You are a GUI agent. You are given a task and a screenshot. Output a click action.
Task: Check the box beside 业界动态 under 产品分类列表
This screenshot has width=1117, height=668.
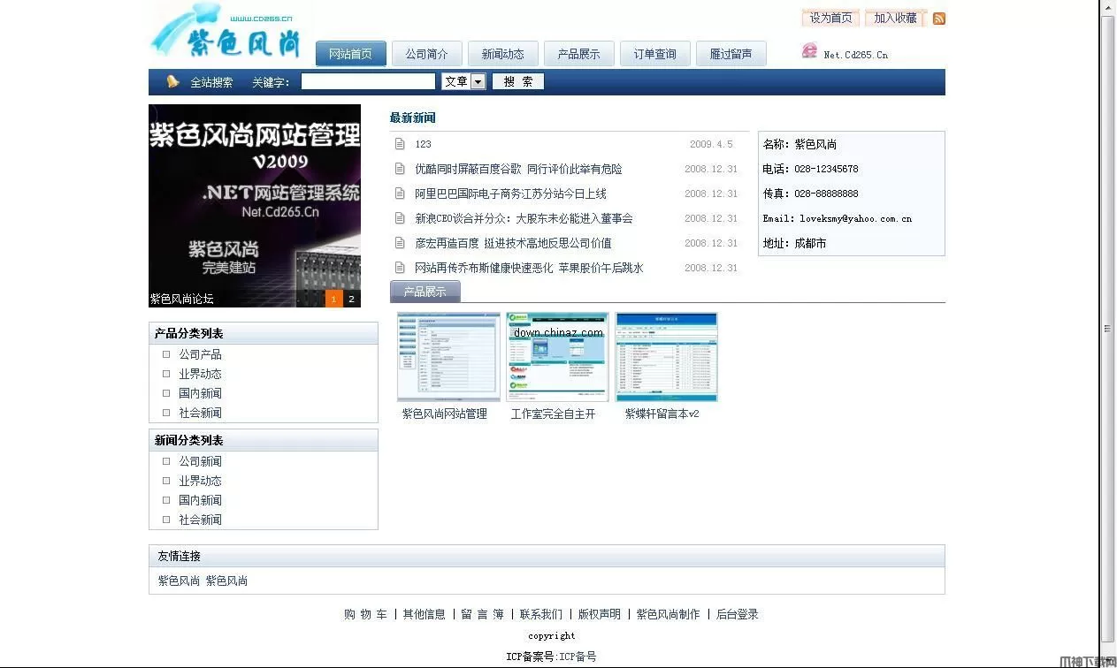(165, 373)
